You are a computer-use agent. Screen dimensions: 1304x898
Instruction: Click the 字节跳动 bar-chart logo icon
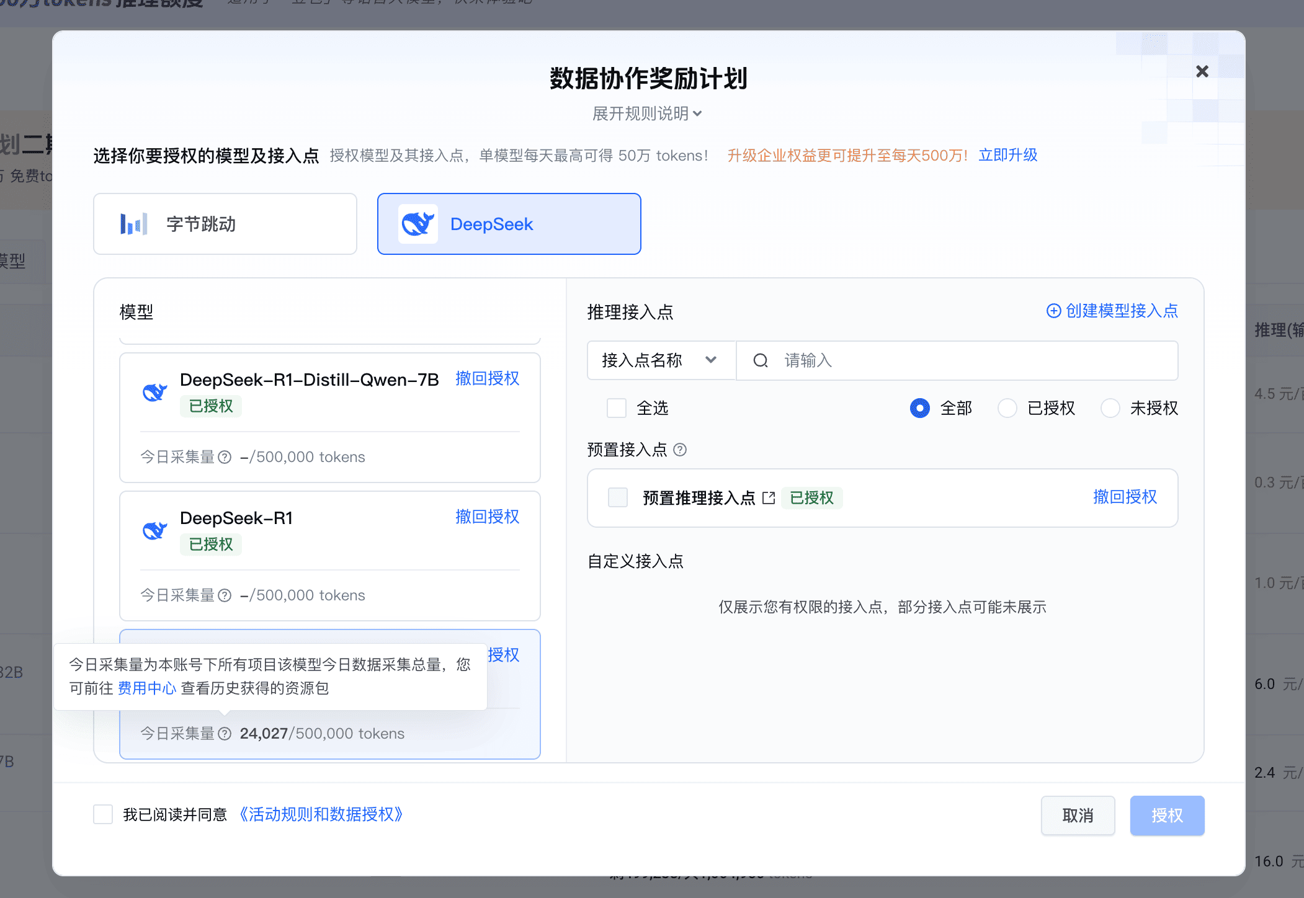[x=134, y=224]
